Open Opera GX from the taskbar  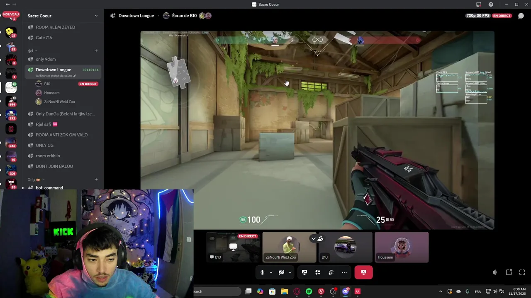[x=297, y=291]
